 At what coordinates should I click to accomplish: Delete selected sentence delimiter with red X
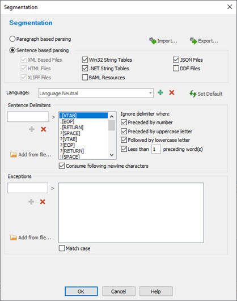pyautogui.click(x=44, y=129)
